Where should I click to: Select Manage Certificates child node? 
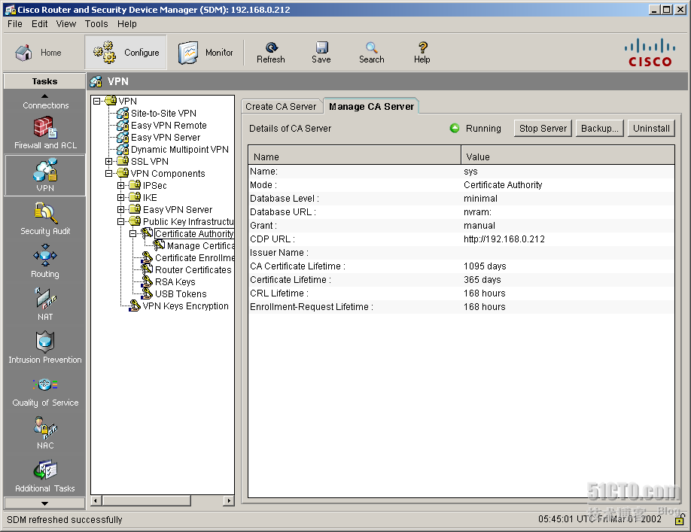click(x=200, y=246)
